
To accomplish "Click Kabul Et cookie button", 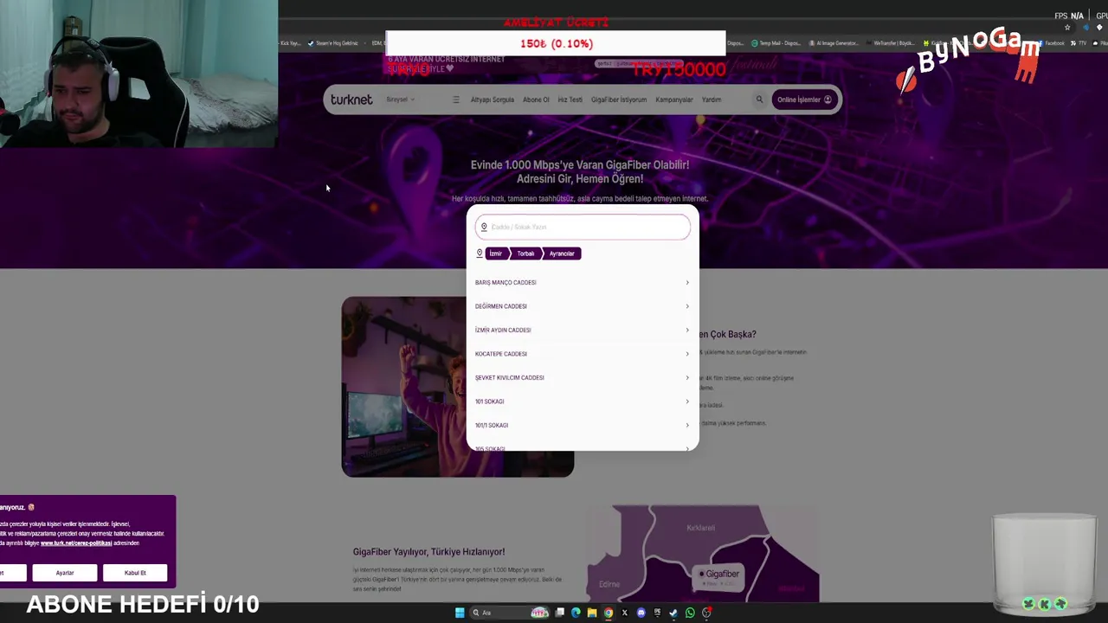I will 135,573.
